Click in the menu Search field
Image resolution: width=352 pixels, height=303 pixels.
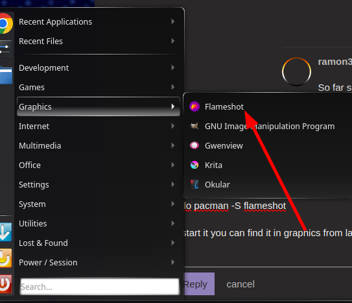pyautogui.click(x=100, y=287)
